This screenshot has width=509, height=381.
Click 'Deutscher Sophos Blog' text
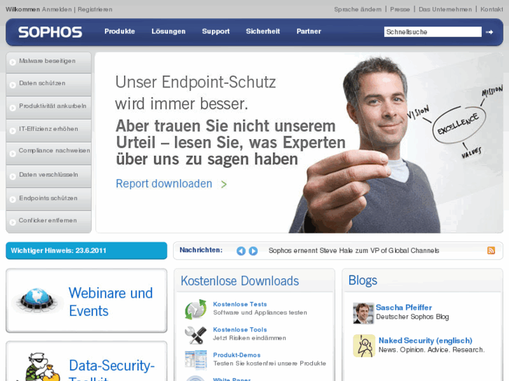[412, 317]
